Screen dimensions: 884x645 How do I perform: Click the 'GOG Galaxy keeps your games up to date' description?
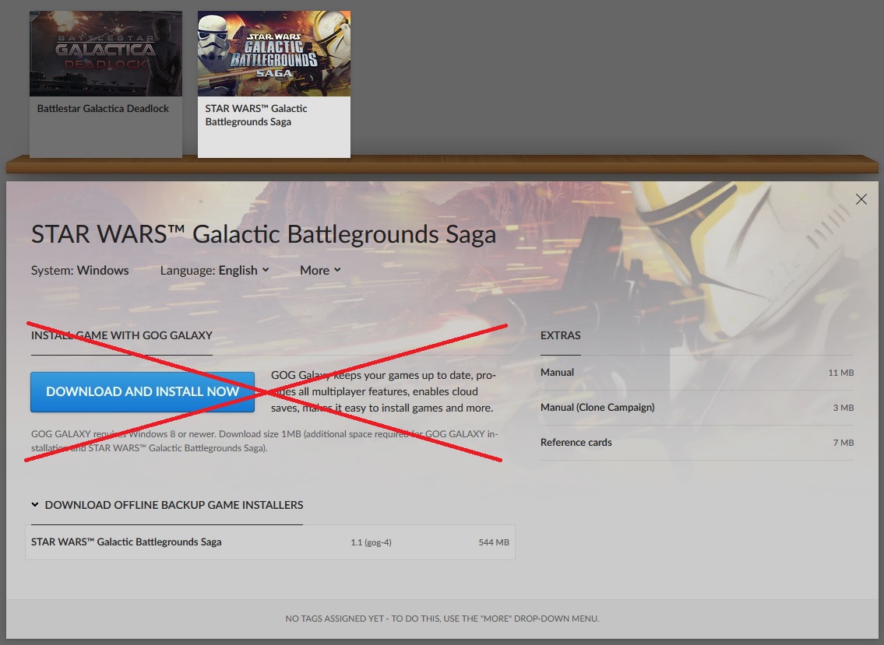383,391
